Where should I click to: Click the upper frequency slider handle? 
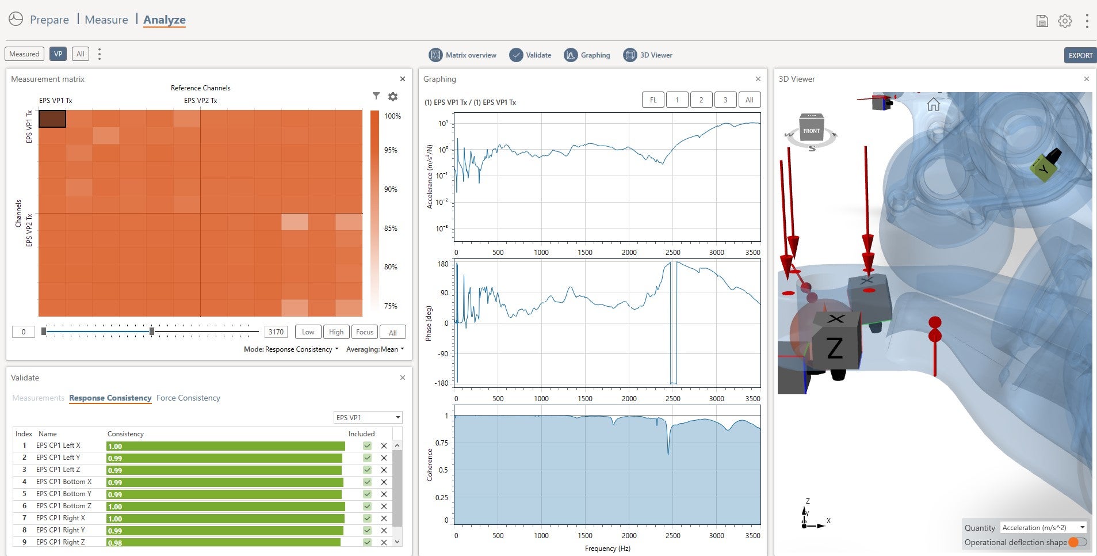[x=152, y=332]
